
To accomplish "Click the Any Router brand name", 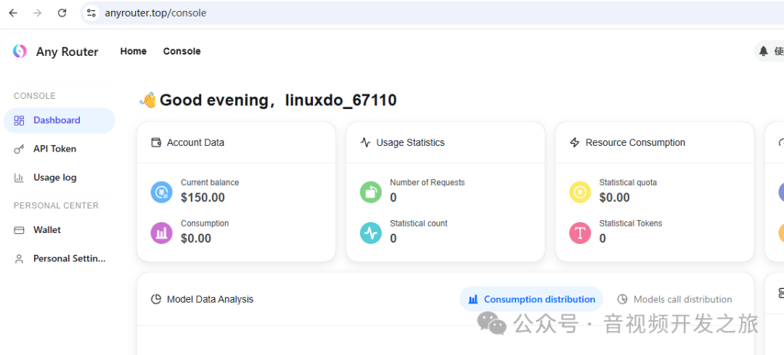I will (67, 52).
